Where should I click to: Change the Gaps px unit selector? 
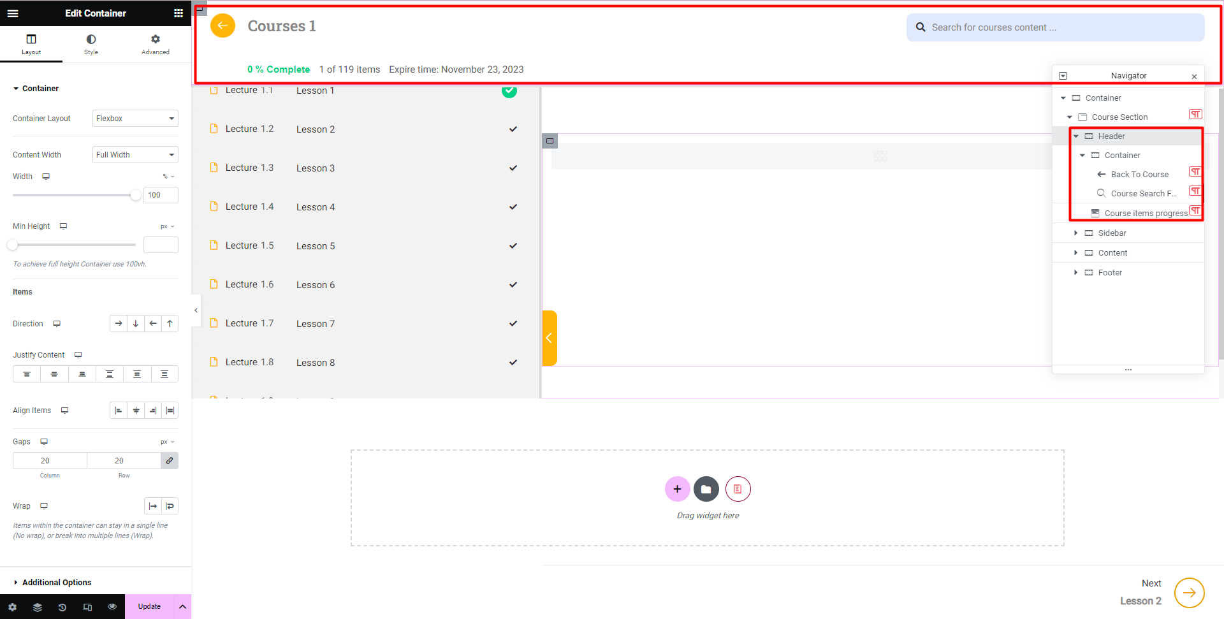(x=168, y=442)
